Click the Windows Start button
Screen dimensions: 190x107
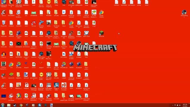click(x=3, y=105)
